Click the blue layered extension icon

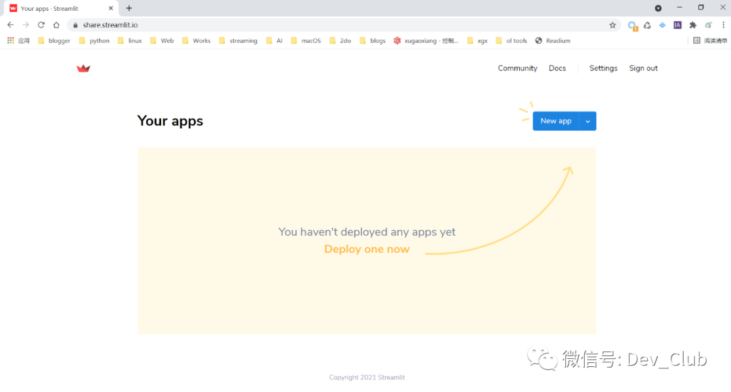[x=662, y=25]
